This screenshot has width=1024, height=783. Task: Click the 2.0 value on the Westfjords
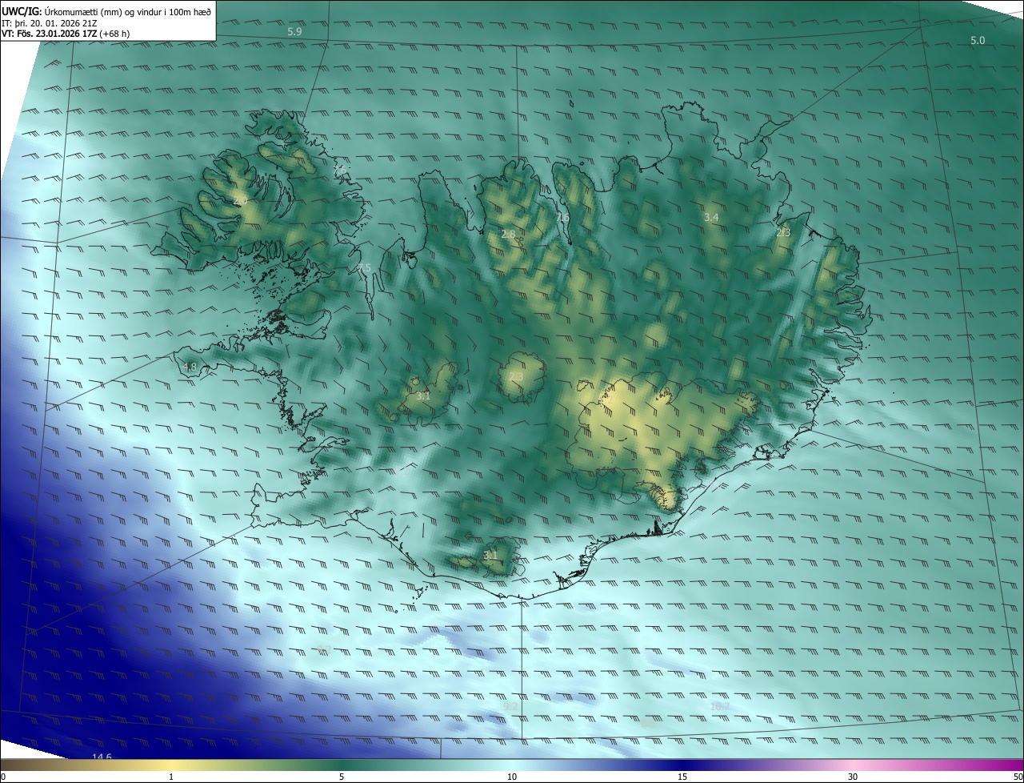pos(241,201)
